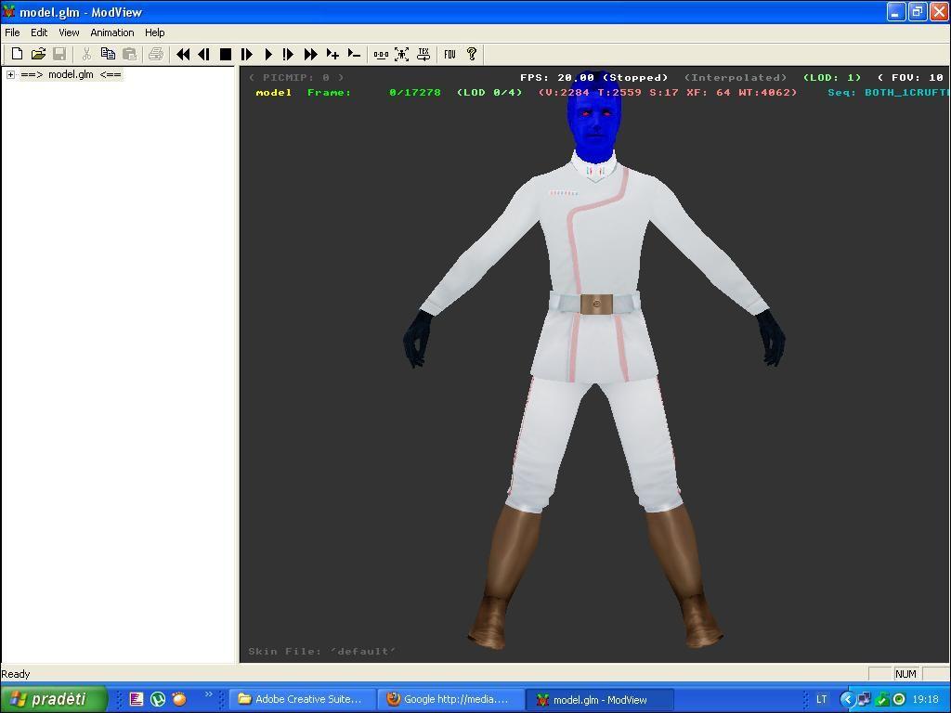Viewport: 951px width, 713px height.
Task: Step back one animation frame
Action: coord(203,55)
